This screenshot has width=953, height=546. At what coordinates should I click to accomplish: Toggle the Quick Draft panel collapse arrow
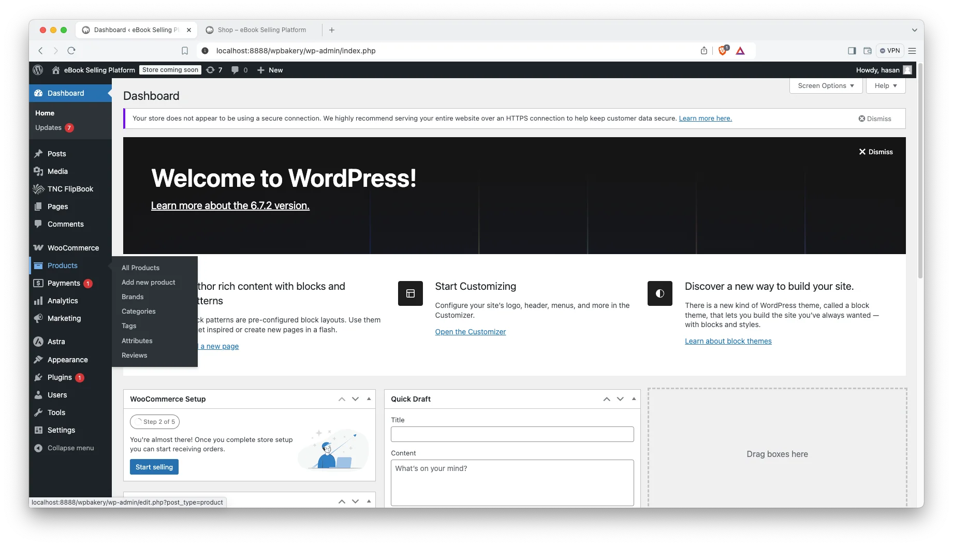(x=634, y=399)
